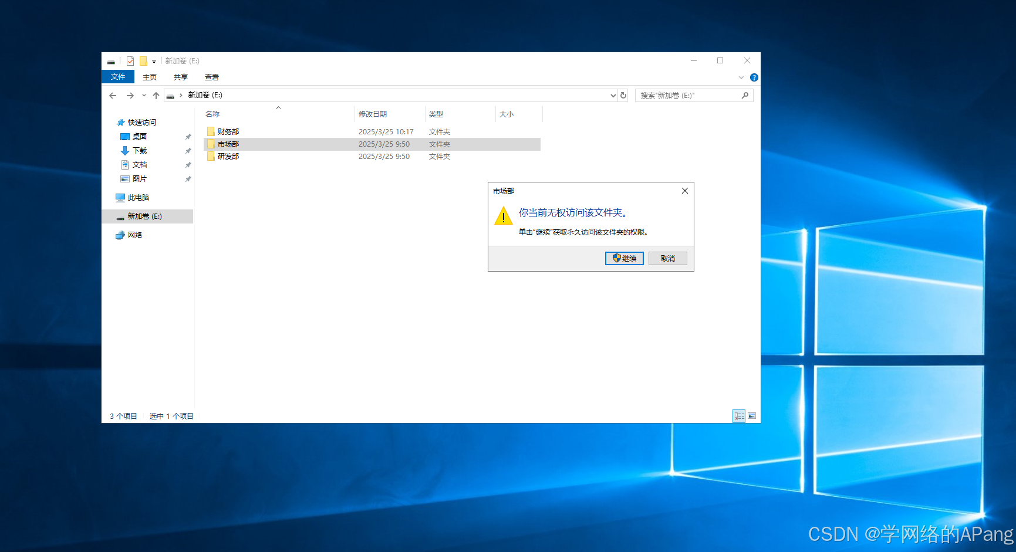This screenshot has height=552, width=1016.
Task: Go up one level with up arrow
Action: (x=156, y=96)
